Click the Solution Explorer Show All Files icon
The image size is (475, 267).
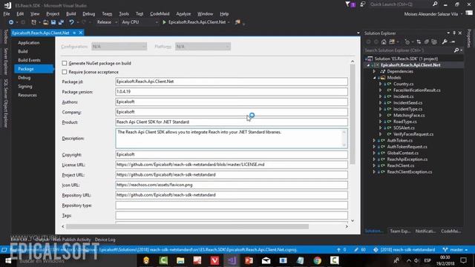pyautogui.click(x=434, y=42)
